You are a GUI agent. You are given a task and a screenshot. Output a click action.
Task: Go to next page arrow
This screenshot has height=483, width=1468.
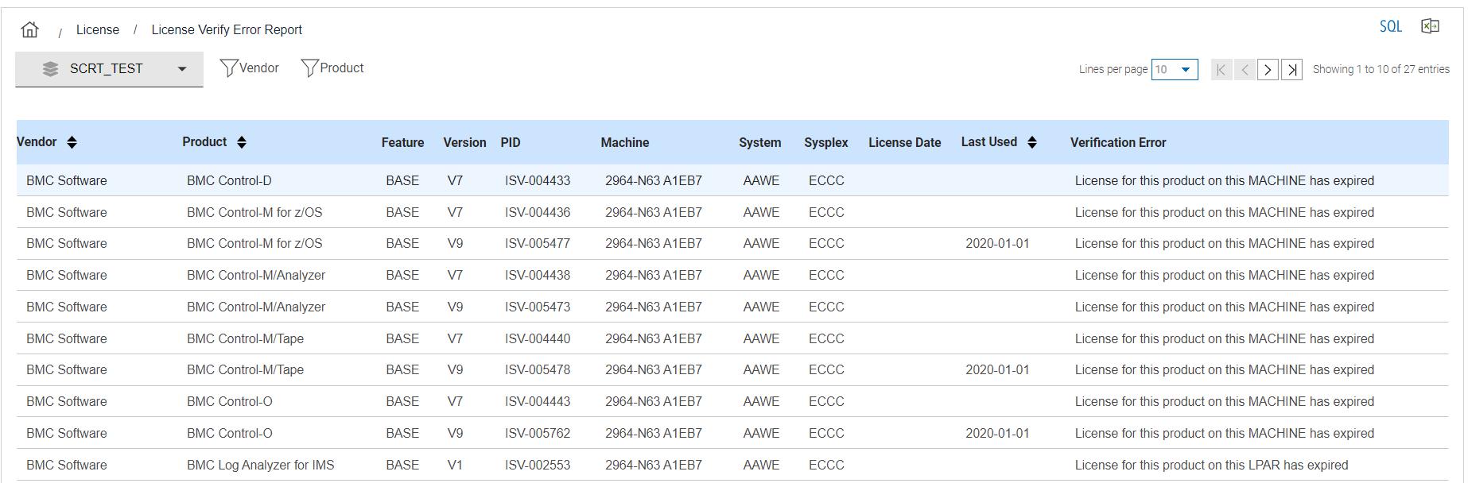click(x=1268, y=70)
